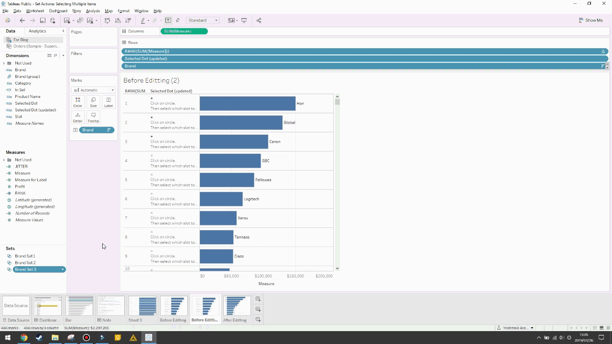Expand the Not Used folder in Dimensions
The height and width of the screenshot is (344, 612).
pos(5,63)
